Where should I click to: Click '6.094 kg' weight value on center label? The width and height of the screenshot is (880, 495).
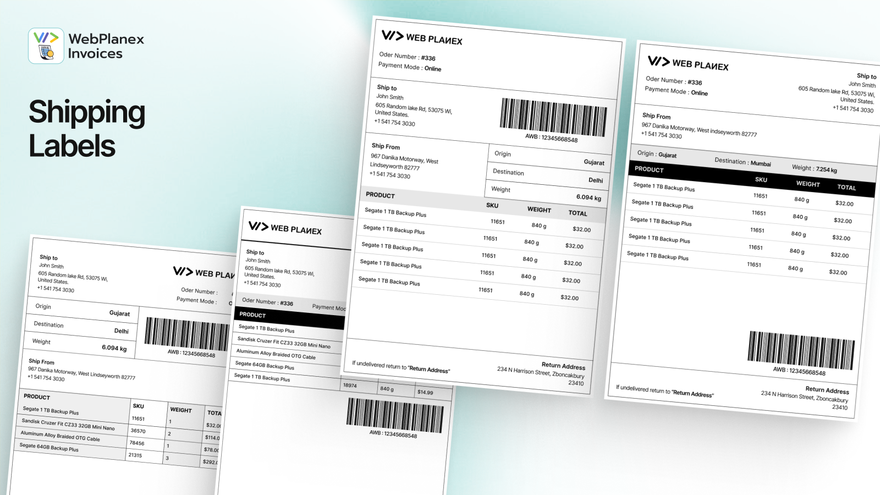(588, 197)
